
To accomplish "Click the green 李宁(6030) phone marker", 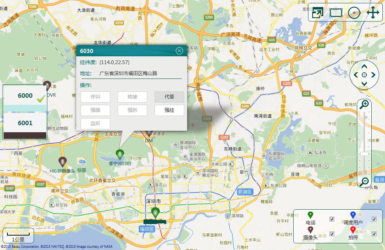I will pyautogui.click(x=120, y=154).
